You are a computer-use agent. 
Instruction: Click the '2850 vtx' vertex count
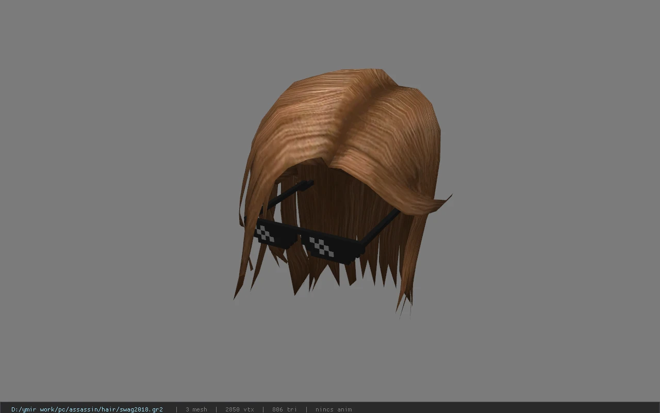point(240,409)
